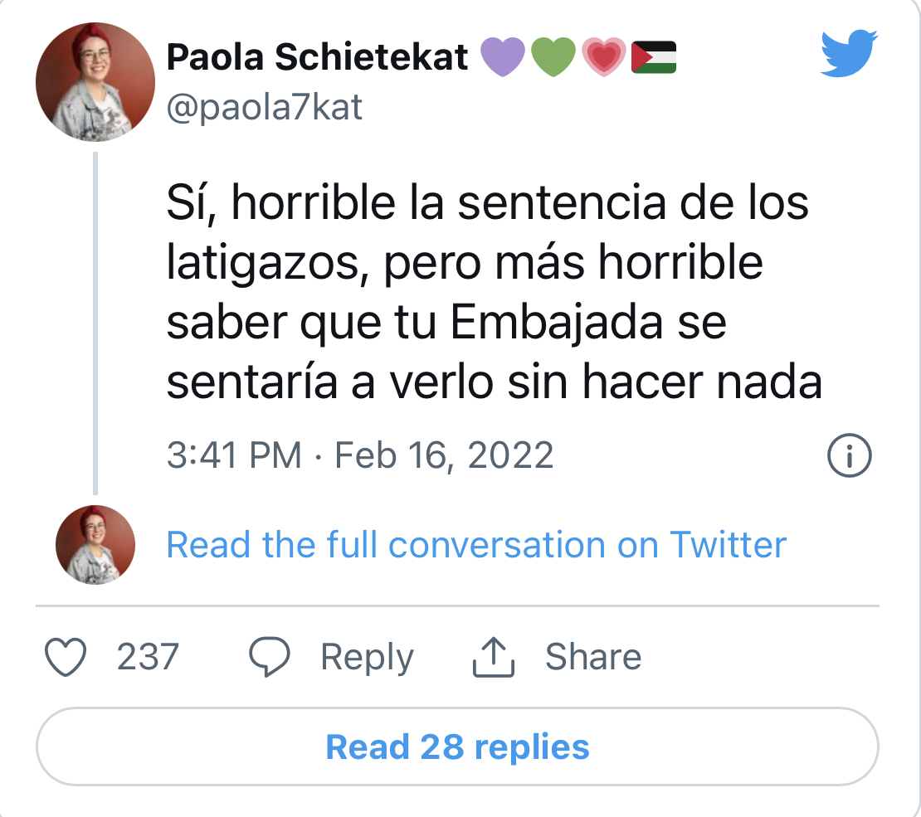Click the Share upload arrow icon
Image resolution: width=921 pixels, height=817 pixels.
pyautogui.click(x=494, y=657)
